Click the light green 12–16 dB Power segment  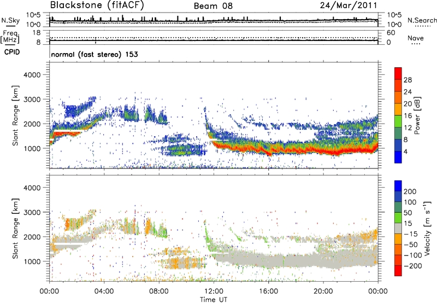point(398,121)
